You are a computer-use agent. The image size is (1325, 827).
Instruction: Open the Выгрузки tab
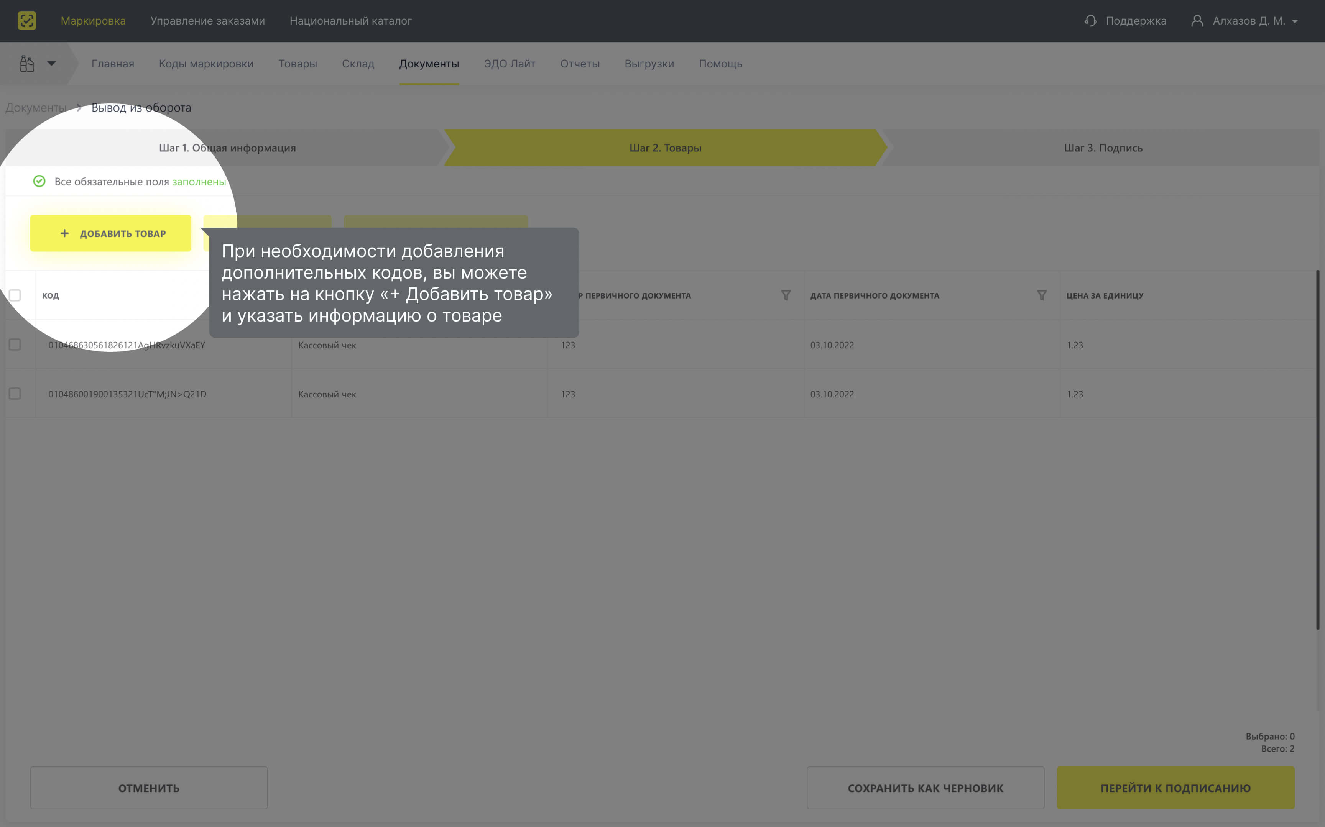[x=649, y=64]
